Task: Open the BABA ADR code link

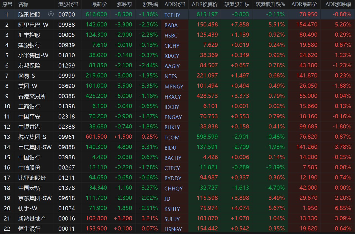Action: [x=171, y=25]
